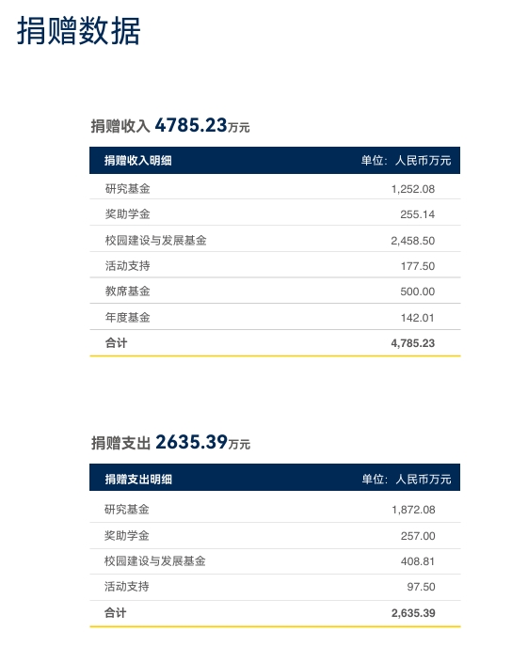528x662 pixels.
Task: Click the 1,872.08 expenditure amount
Action: click(413, 510)
